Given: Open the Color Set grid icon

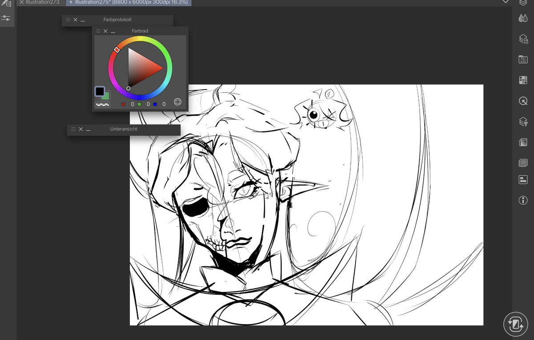Looking at the screenshot, I should coord(523,80).
